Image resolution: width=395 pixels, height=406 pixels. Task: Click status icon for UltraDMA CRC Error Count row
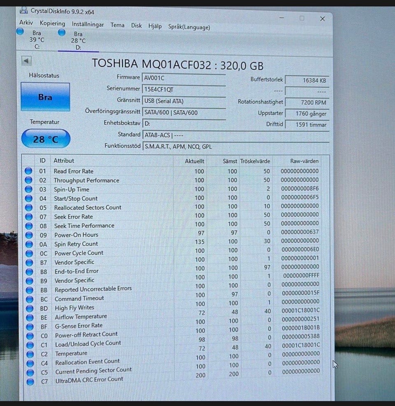coord(30,382)
